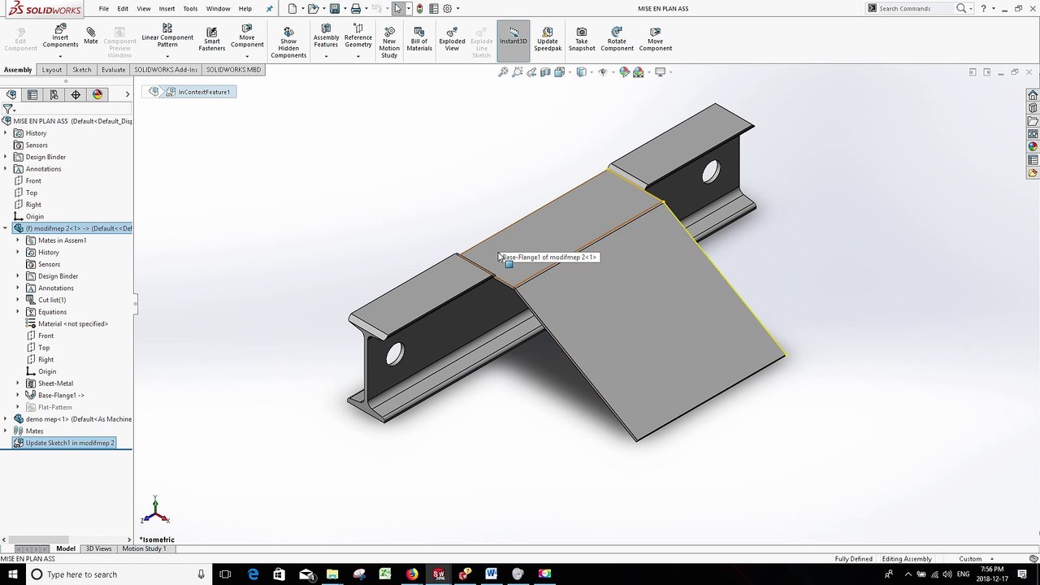Open the Design Library task pane icon

click(1033, 108)
